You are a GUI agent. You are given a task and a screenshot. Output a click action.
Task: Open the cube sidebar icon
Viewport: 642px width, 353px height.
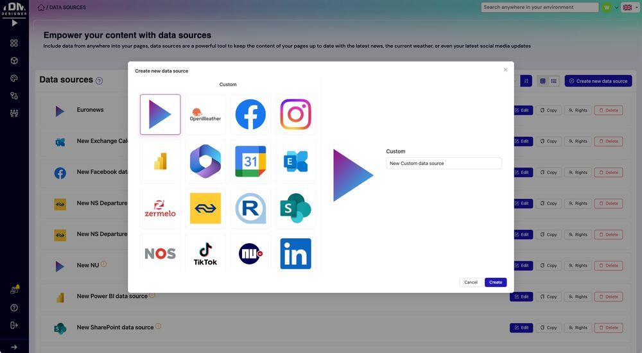click(x=14, y=60)
